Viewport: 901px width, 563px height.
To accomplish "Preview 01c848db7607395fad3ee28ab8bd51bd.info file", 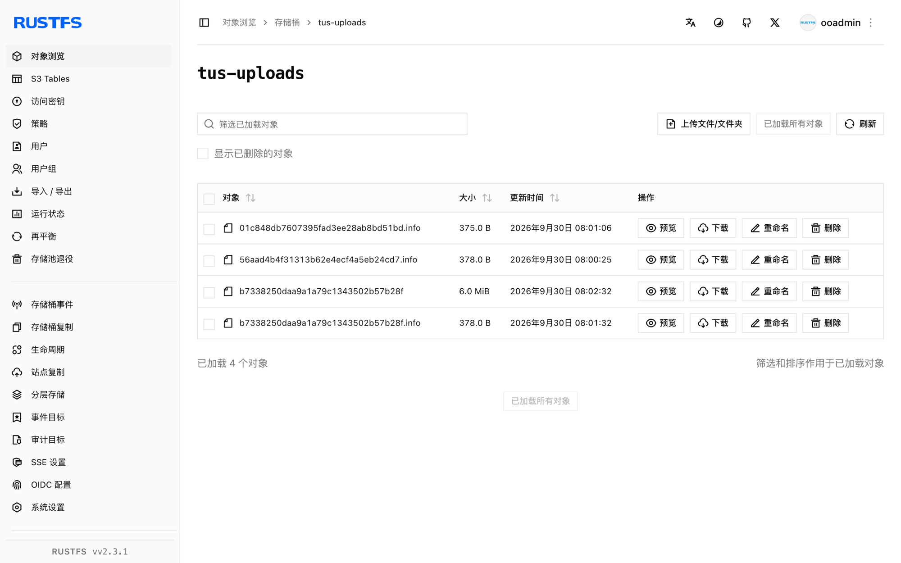I will [660, 228].
